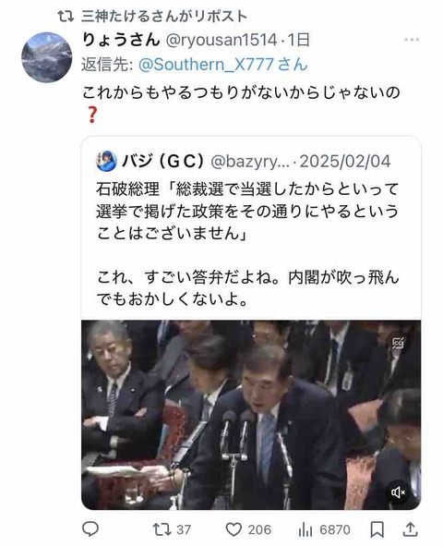Open the reply speech bubble icon

point(90,529)
